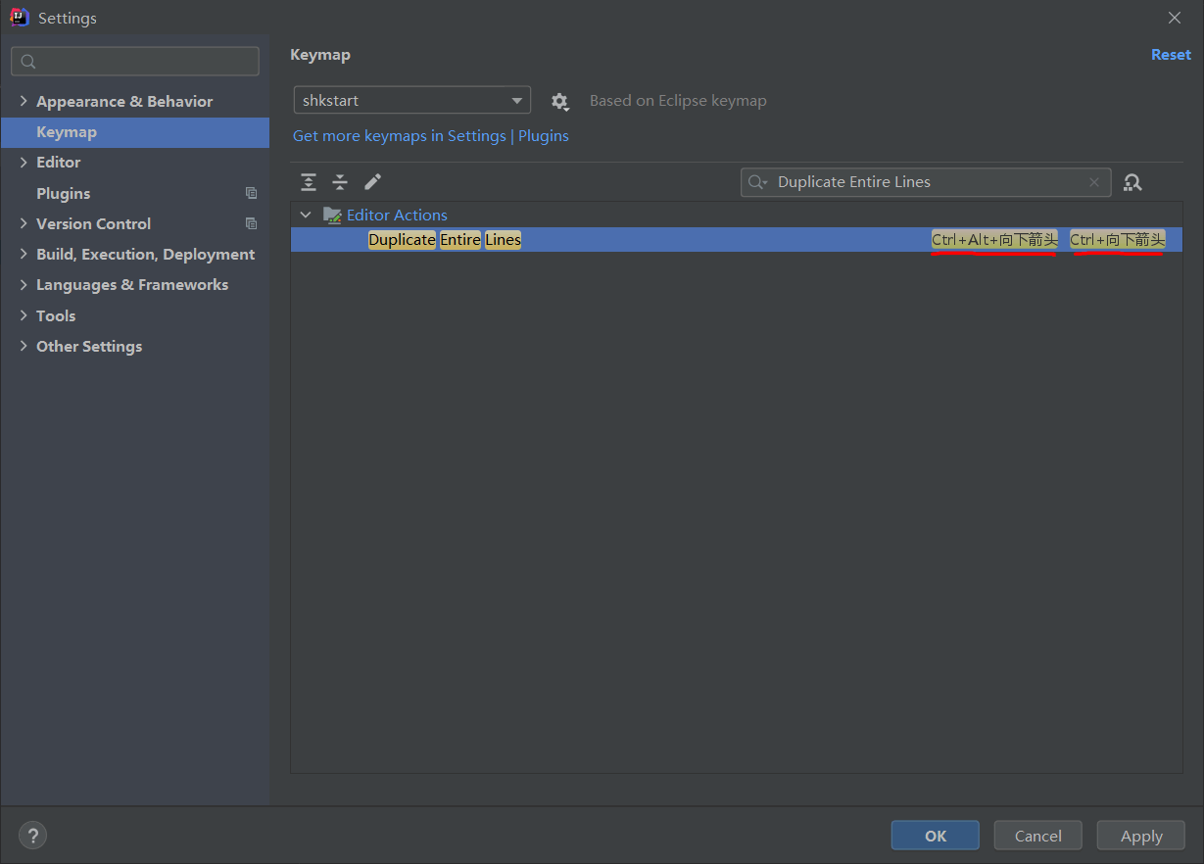This screenshot has width=1204, height=864.
Task: Click the Editor Actions folder icon
Action: (332, 216)
